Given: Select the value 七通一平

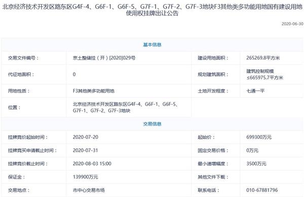Looking at the screenshot, I should (255, 91).
